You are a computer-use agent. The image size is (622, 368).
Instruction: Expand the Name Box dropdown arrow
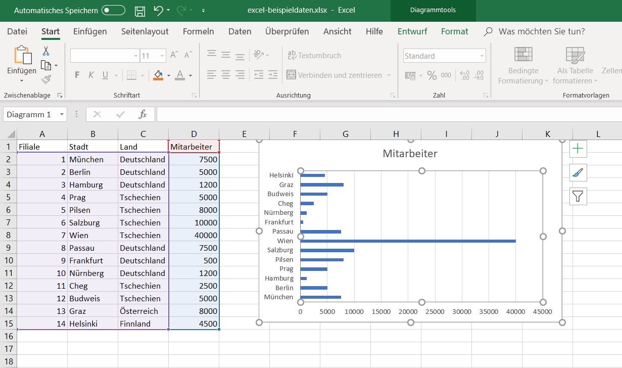tap(62, 115)
